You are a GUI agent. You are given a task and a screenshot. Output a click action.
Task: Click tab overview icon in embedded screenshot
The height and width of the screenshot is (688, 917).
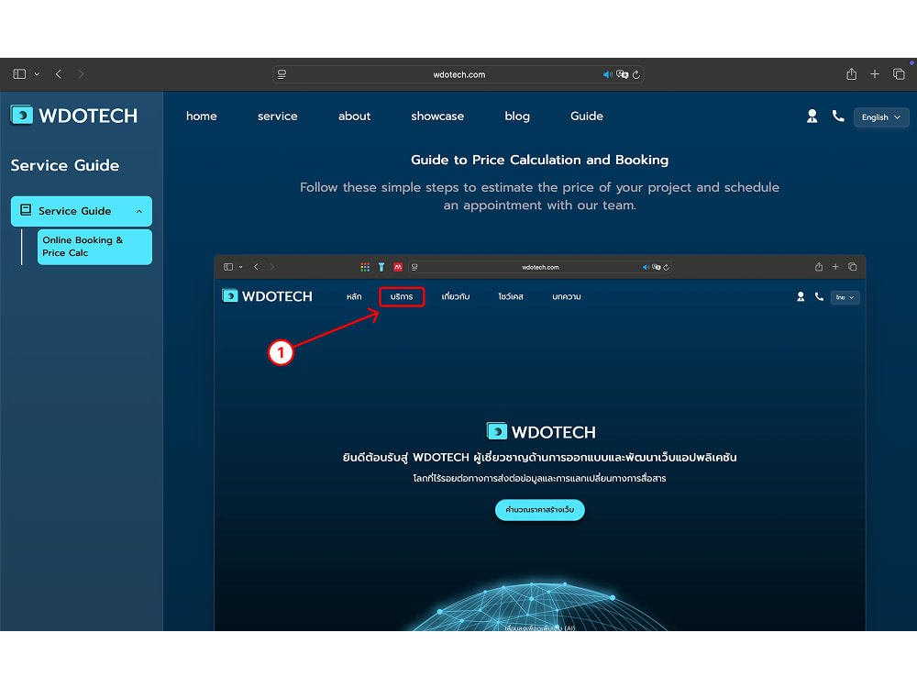(x=853, y=267)
